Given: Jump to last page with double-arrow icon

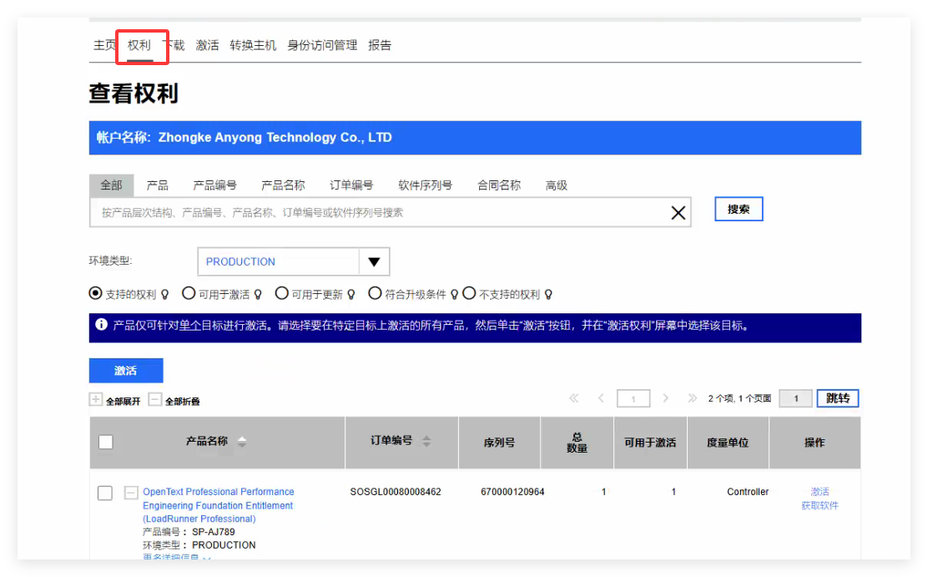Looking at the screenshot, I should (693, 398).
